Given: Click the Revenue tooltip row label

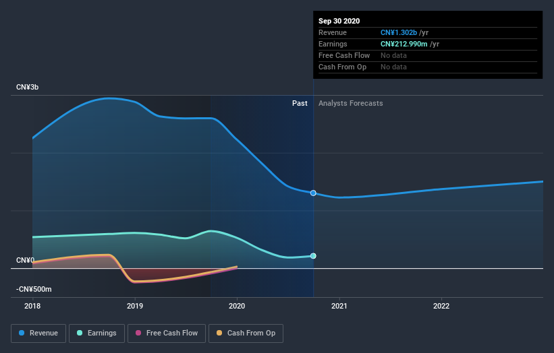Looking at the screenshot, I should click(333, 32).
